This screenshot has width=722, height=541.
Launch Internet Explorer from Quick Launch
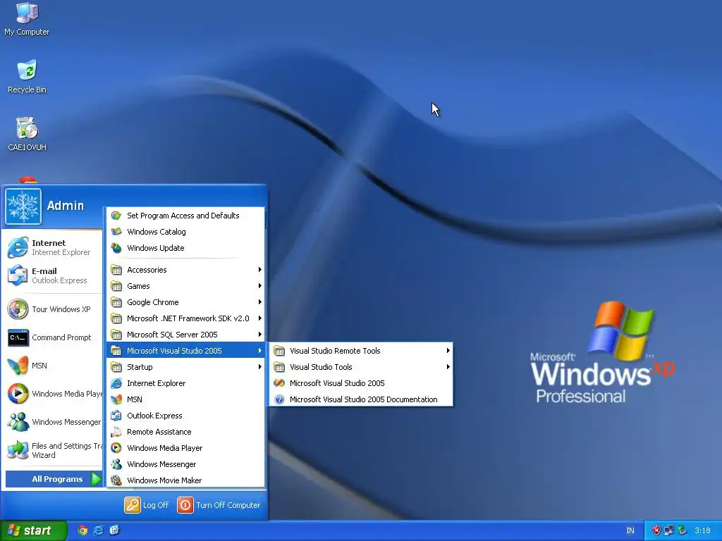click(98, 530)
